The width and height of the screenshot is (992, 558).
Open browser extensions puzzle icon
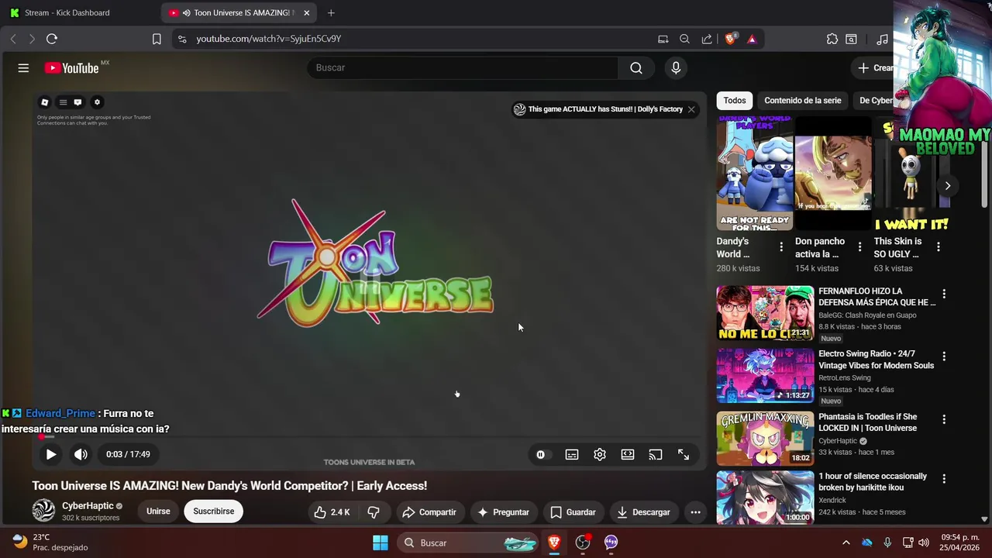[832, 39]
